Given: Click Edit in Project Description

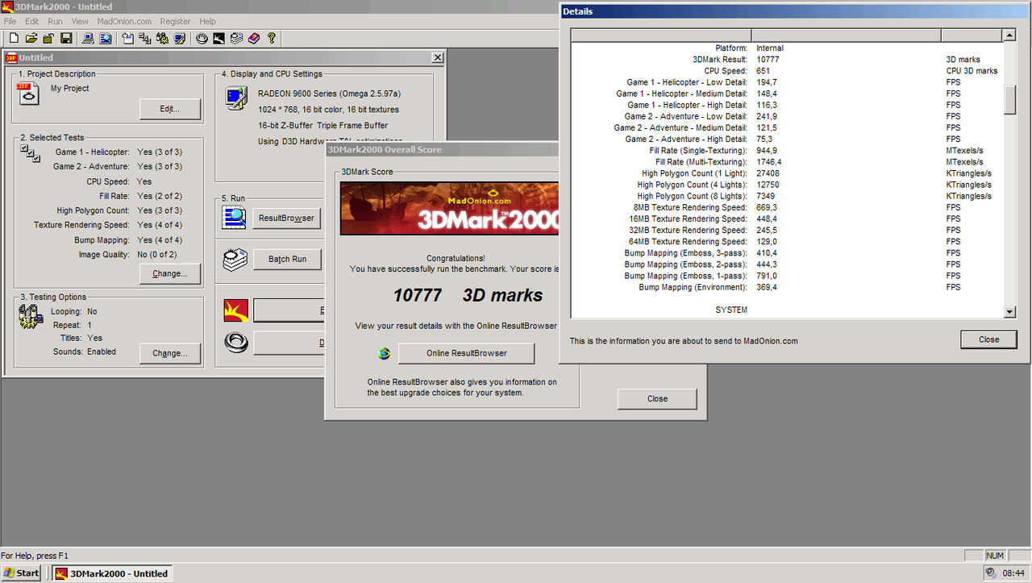Looking at the screenshot, I should coord(170,110).
